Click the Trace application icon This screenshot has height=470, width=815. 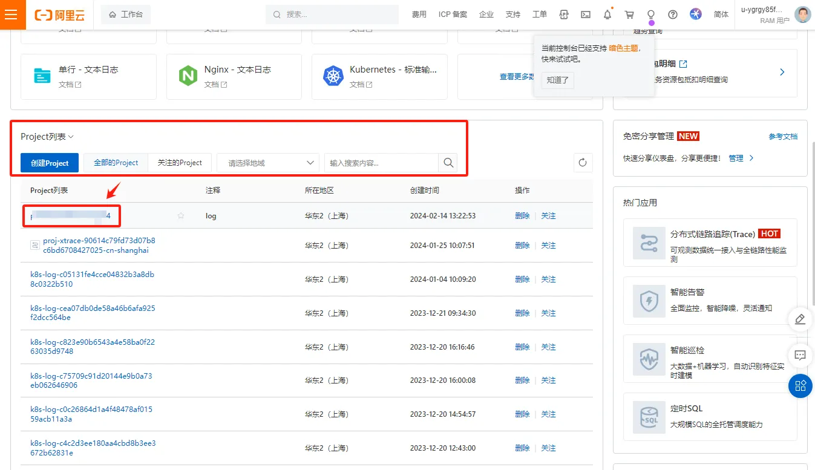coord(649,243)
